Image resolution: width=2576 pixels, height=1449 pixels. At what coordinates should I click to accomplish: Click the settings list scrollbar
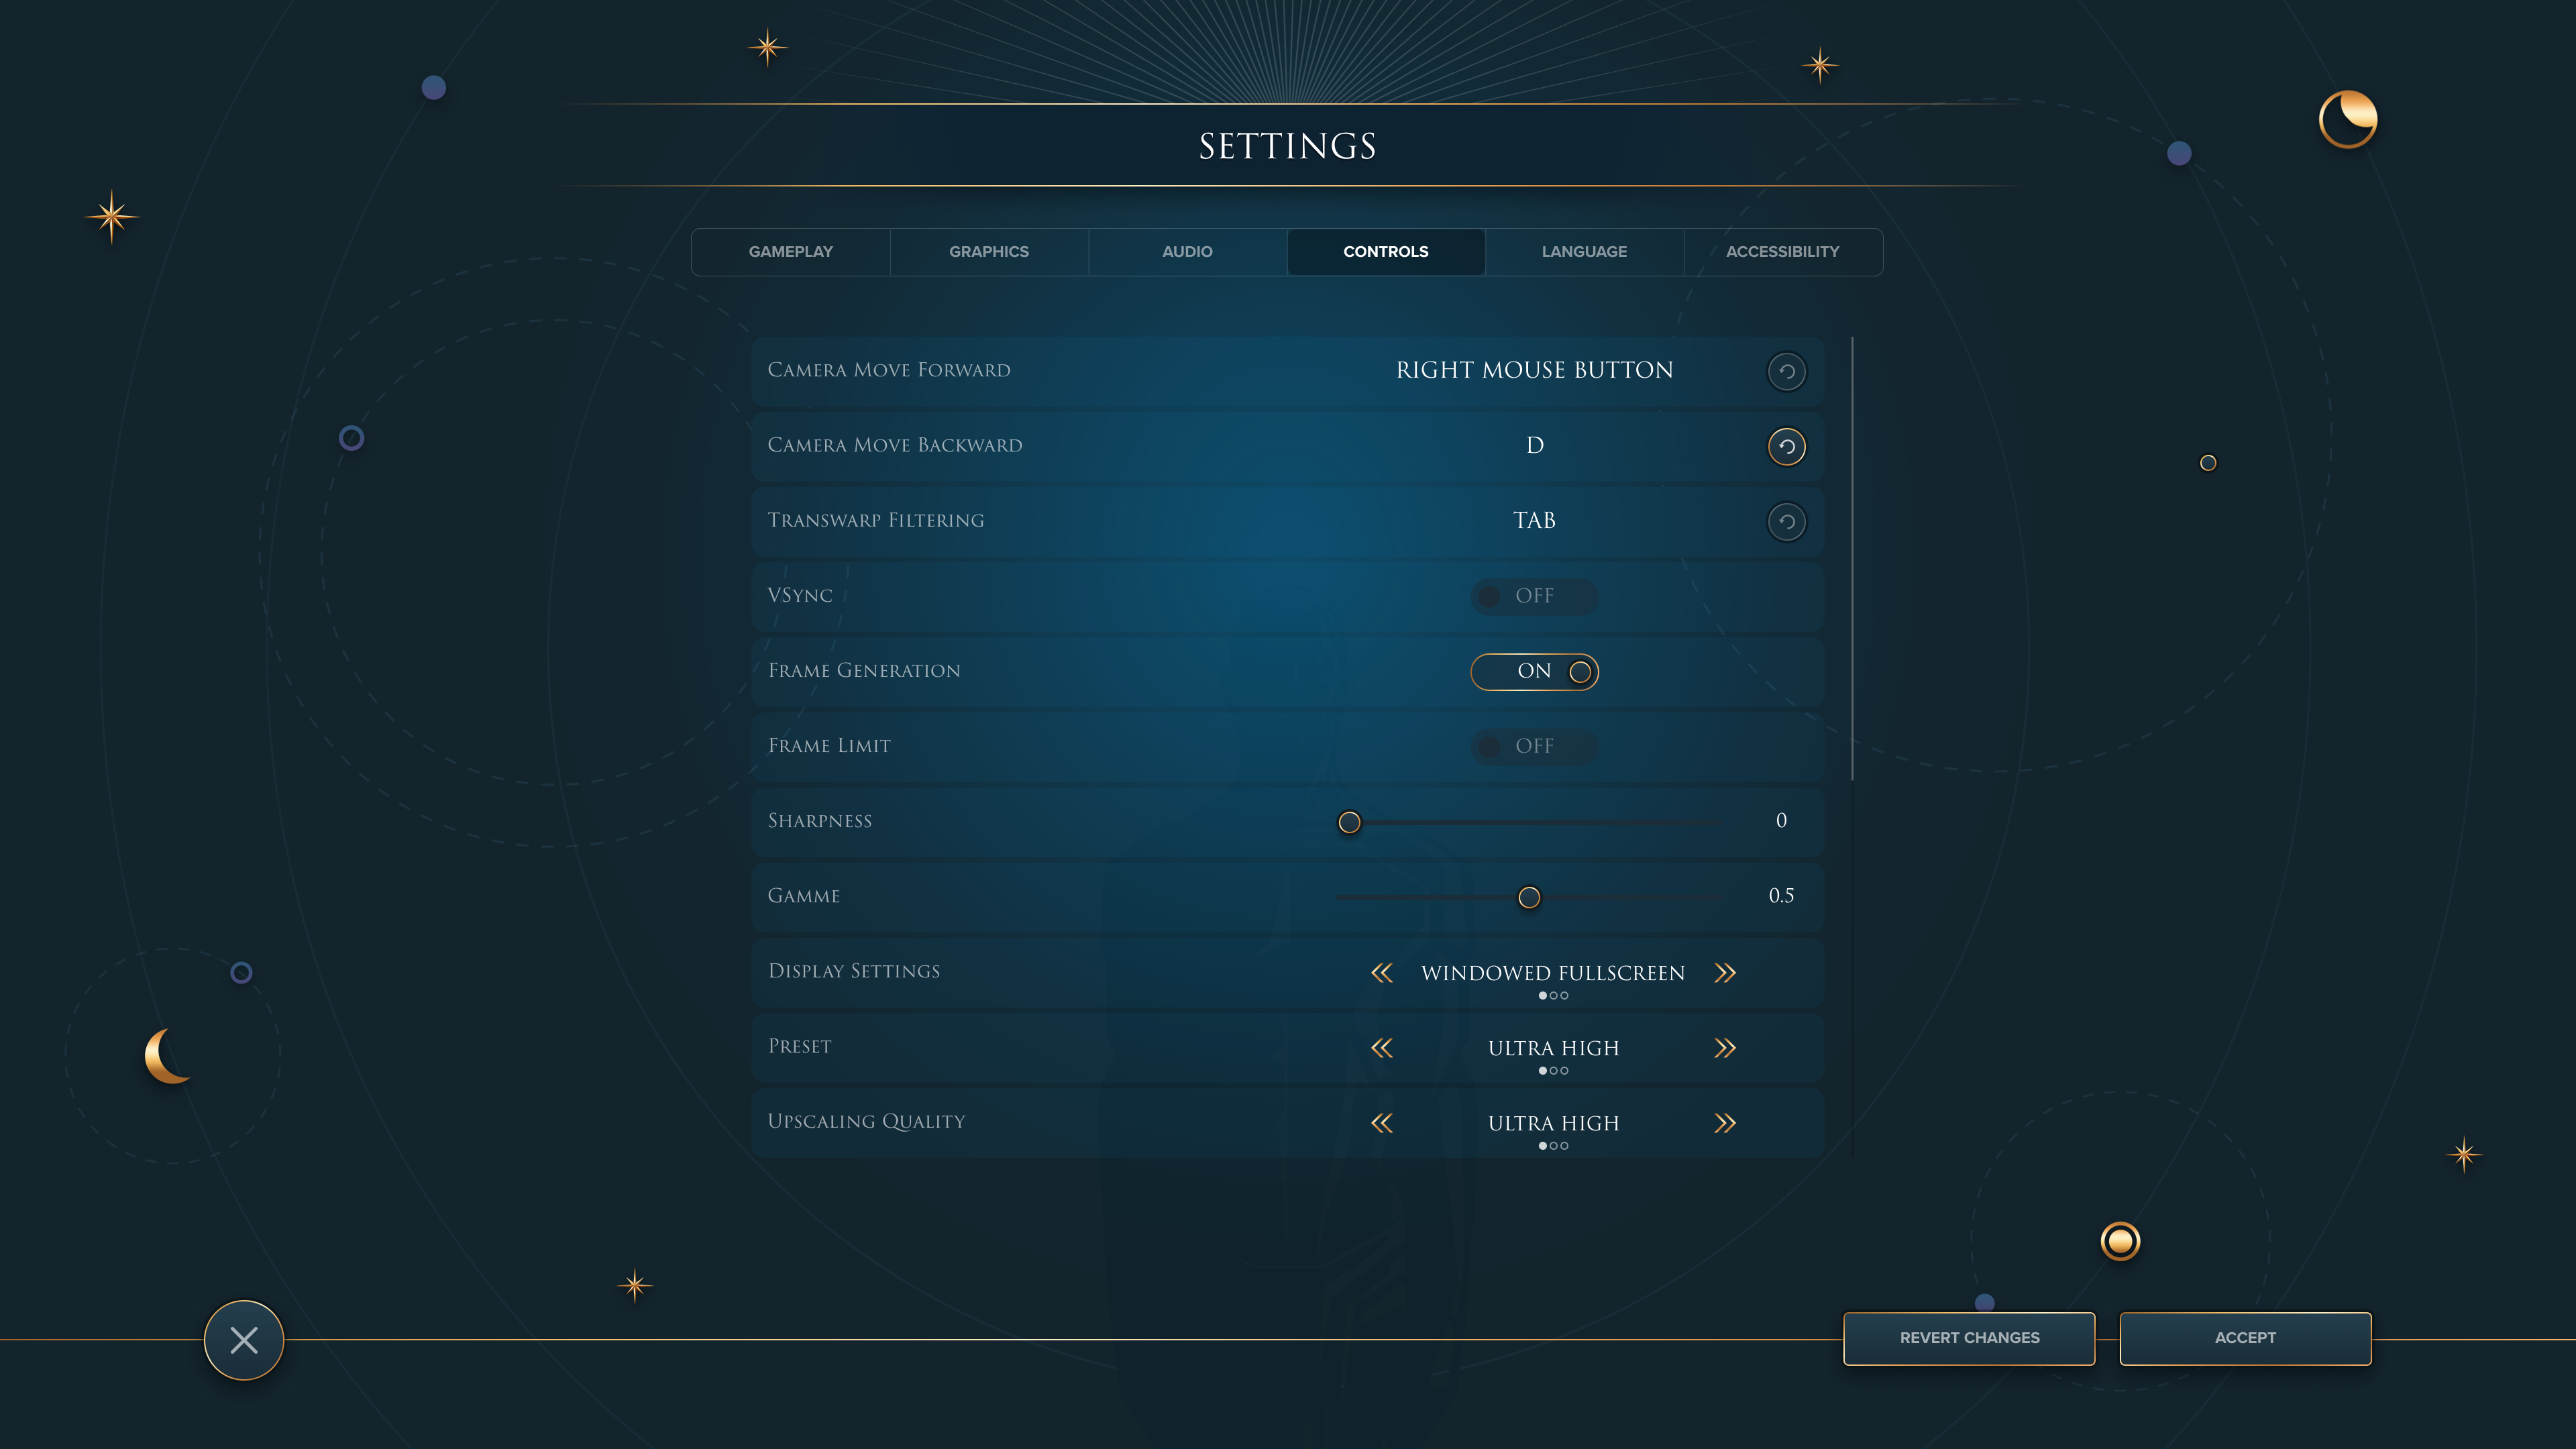1852,558
